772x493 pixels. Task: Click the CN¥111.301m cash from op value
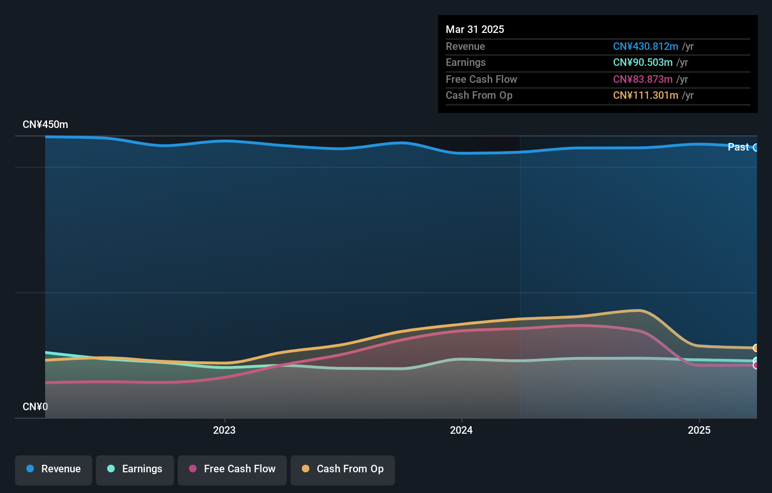pyautogui.click(x=646, y=95)
